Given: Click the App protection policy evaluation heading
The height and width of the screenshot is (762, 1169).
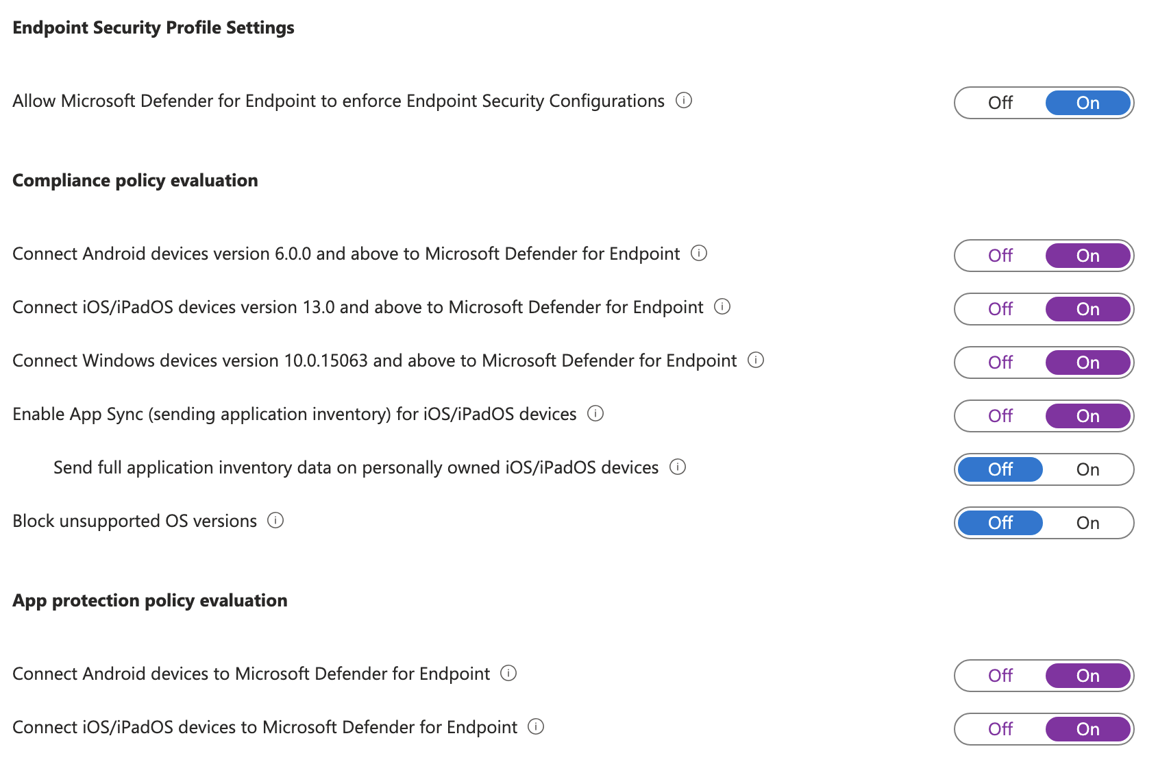Looking at the screenshot, I should 149,600.
